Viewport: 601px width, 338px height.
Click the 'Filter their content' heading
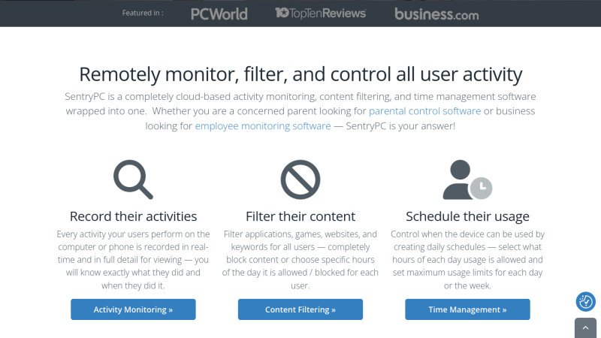[300, 216]
